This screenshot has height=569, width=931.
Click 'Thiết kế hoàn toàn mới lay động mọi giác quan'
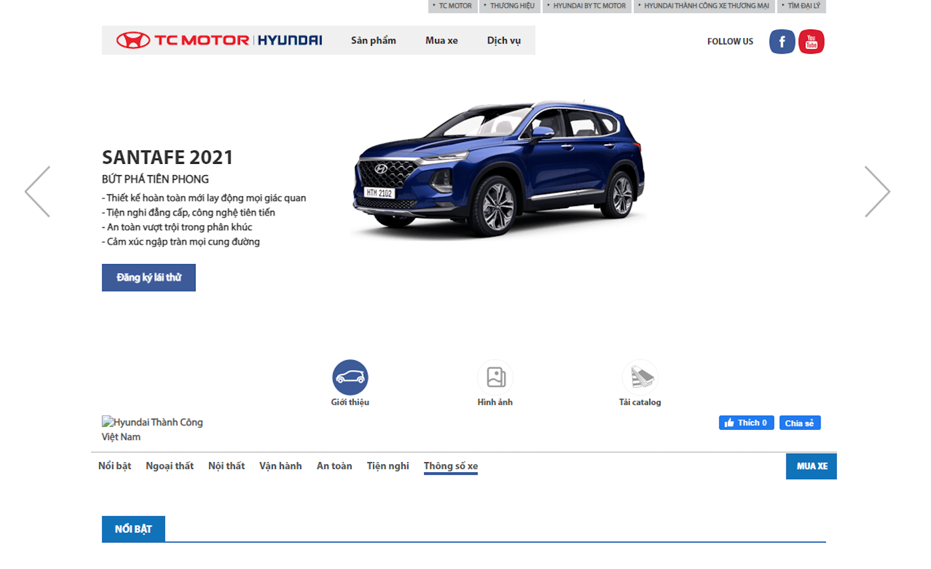point(204,198)
